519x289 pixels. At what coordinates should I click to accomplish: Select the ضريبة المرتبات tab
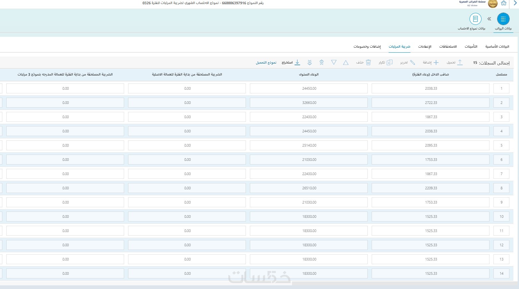click(x=400, y=46)
